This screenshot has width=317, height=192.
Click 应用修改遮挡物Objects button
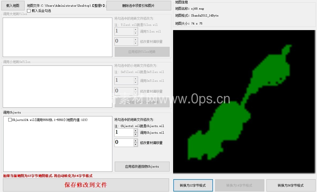pyautogui.click(x=142, y=166)
